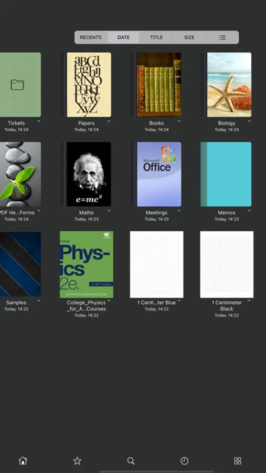Sort documents by Title
The image size is (266, 473).
156,37
